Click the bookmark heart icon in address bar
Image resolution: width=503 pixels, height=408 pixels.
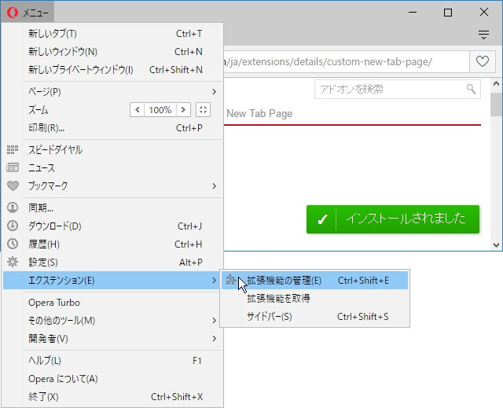pos(482,61)
